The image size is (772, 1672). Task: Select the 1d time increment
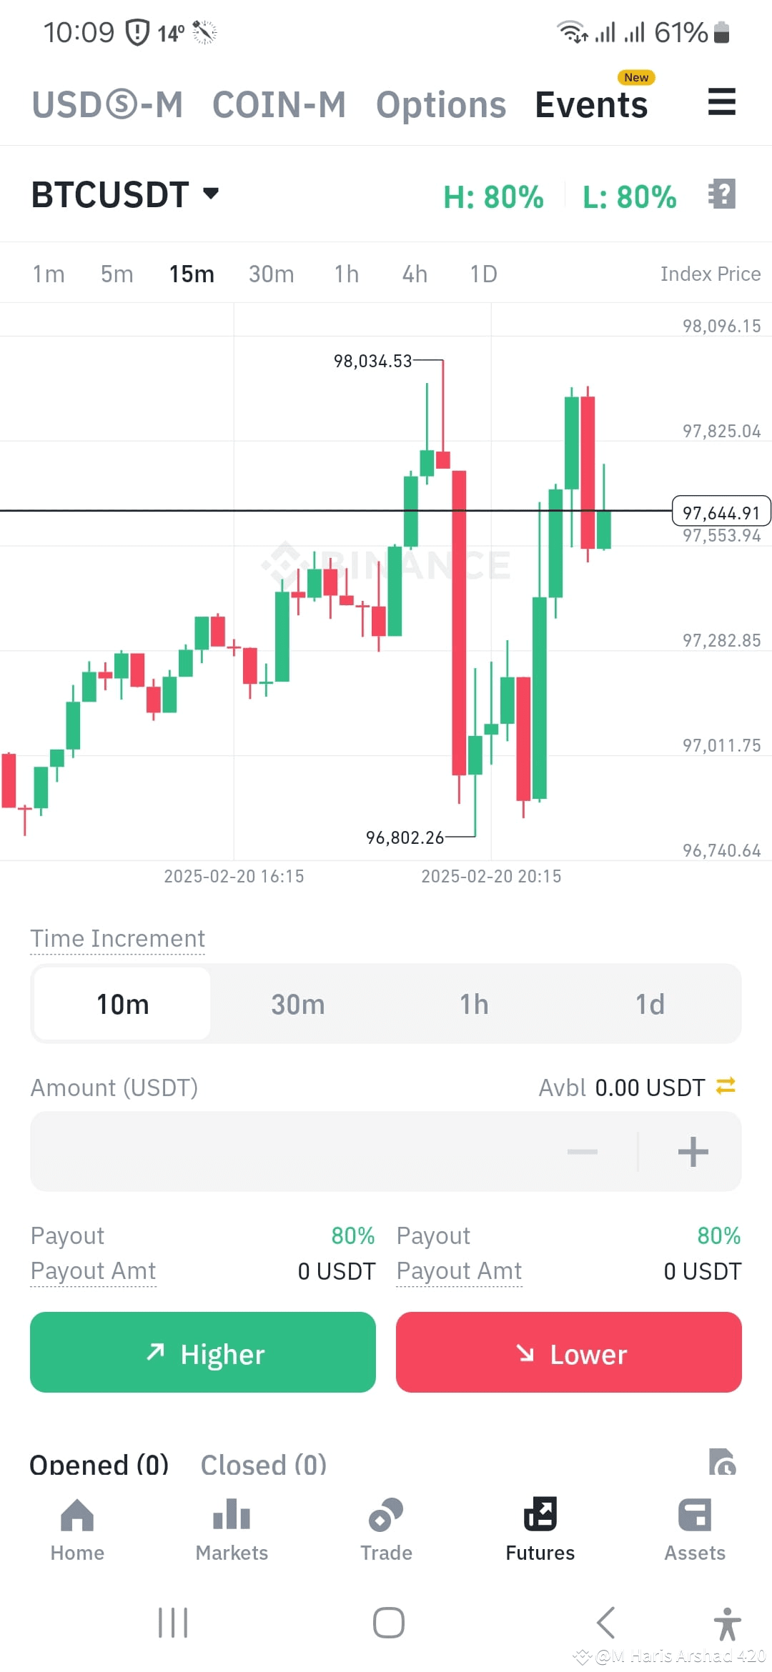click(x=649, y=1004)
